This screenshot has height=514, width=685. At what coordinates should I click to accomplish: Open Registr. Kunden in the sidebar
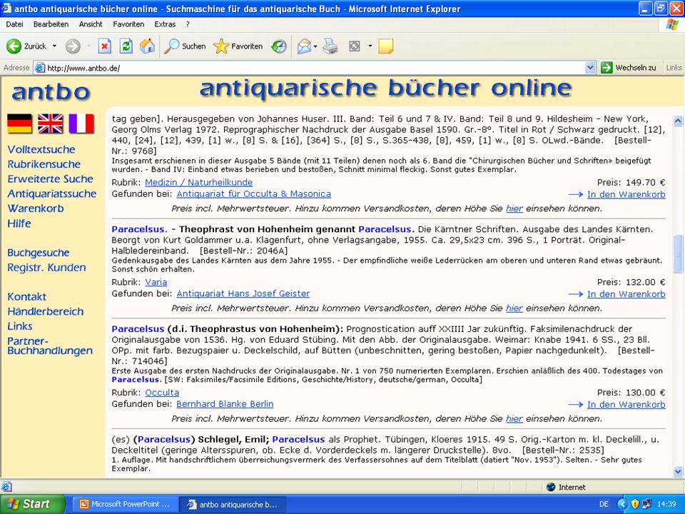tap(46, 268)
